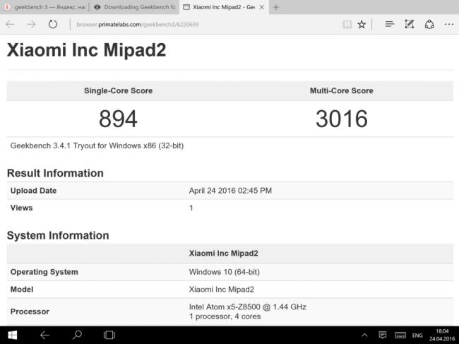Open the Share icon in the toolbar
This screenshot has width=459, height=344.
[429, 24]
